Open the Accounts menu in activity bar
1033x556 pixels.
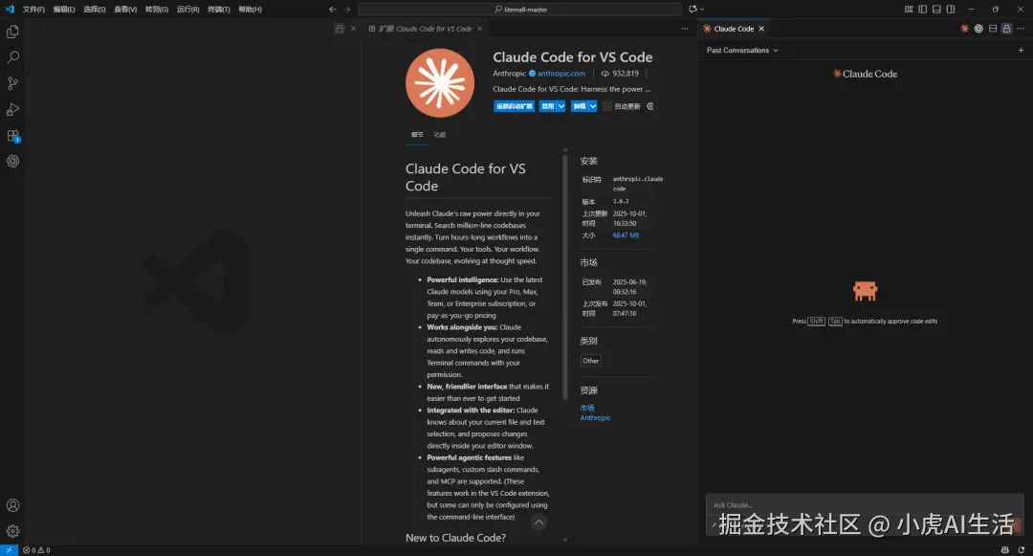pyautogui.click(x=12, y=505)
